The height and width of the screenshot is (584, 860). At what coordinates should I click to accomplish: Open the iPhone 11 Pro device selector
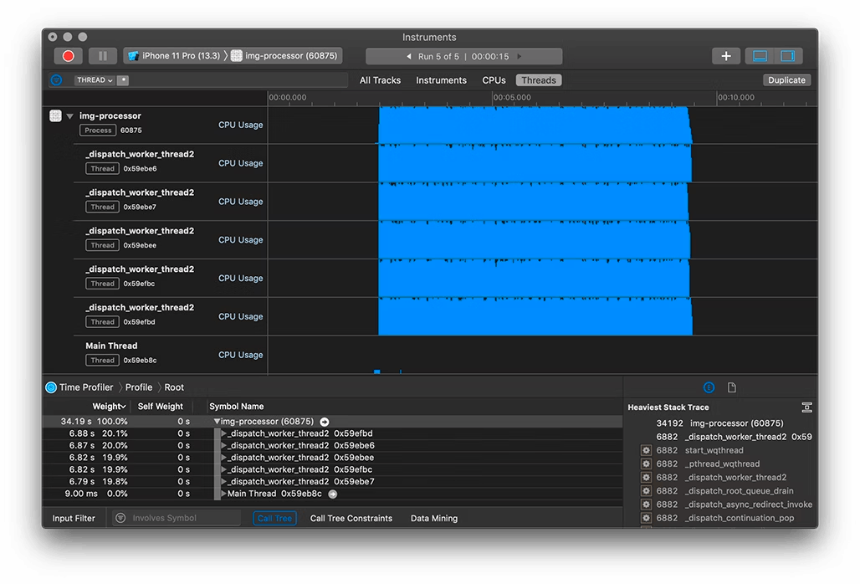[174, 56]
